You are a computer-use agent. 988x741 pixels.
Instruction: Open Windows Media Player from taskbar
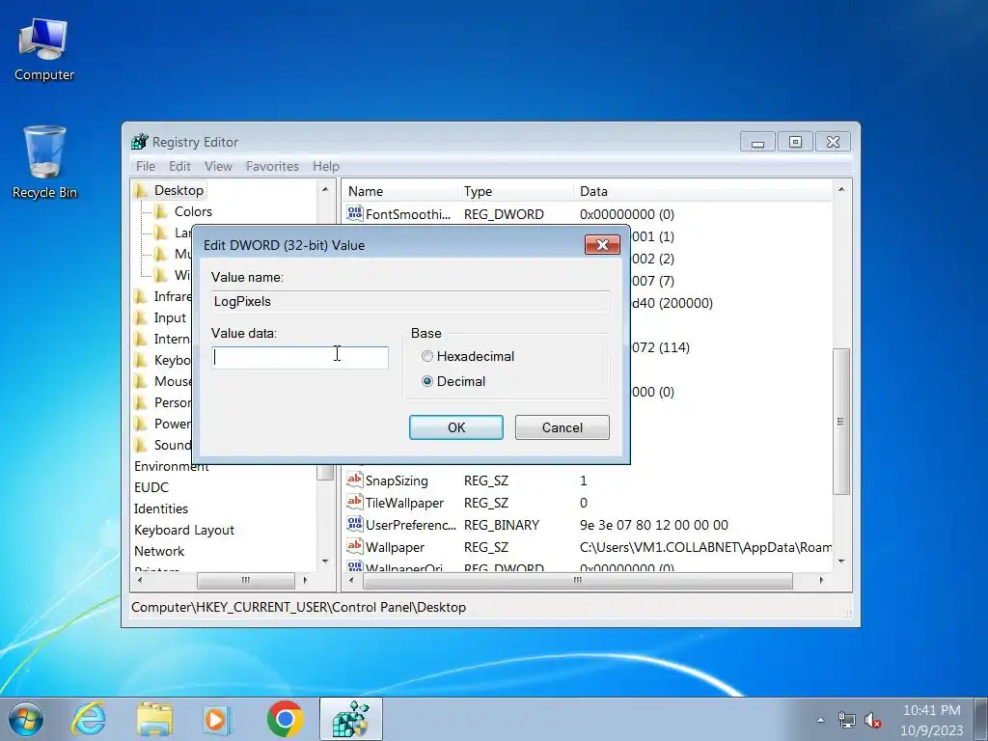[x=217, y=719]
